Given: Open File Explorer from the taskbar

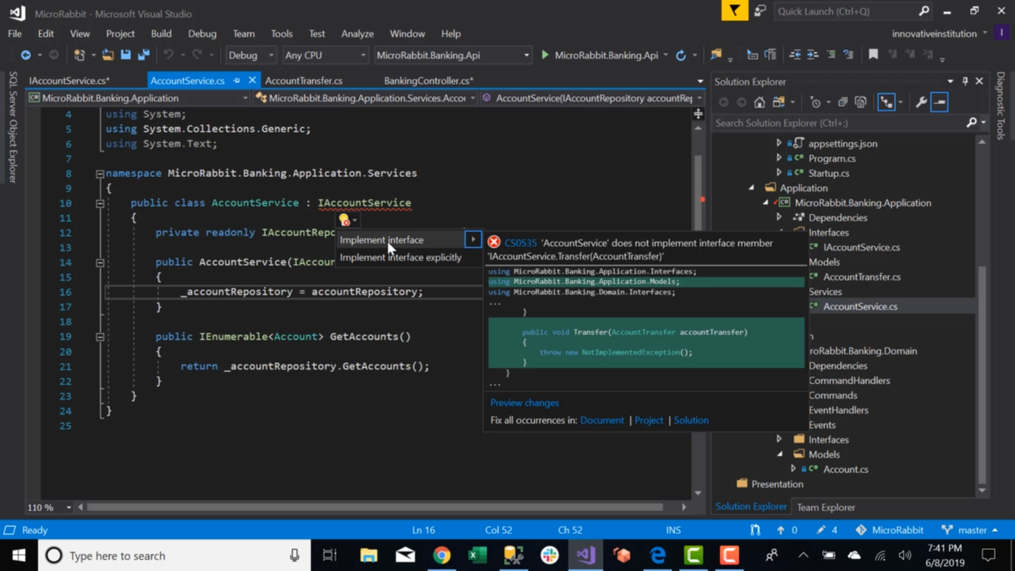Looking at the screenshot, I should 369,555.
